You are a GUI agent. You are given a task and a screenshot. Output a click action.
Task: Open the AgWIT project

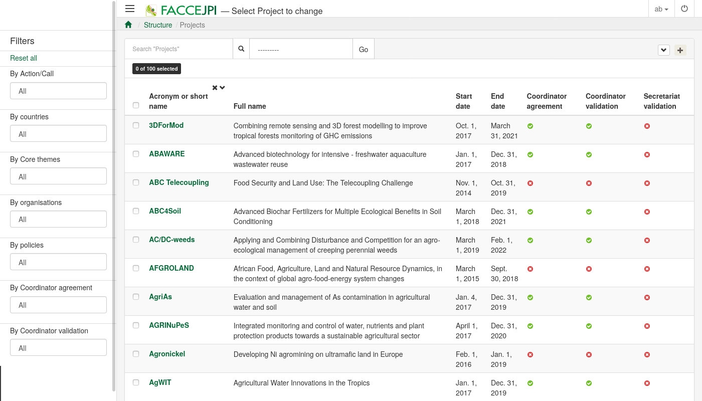(160, 382)
